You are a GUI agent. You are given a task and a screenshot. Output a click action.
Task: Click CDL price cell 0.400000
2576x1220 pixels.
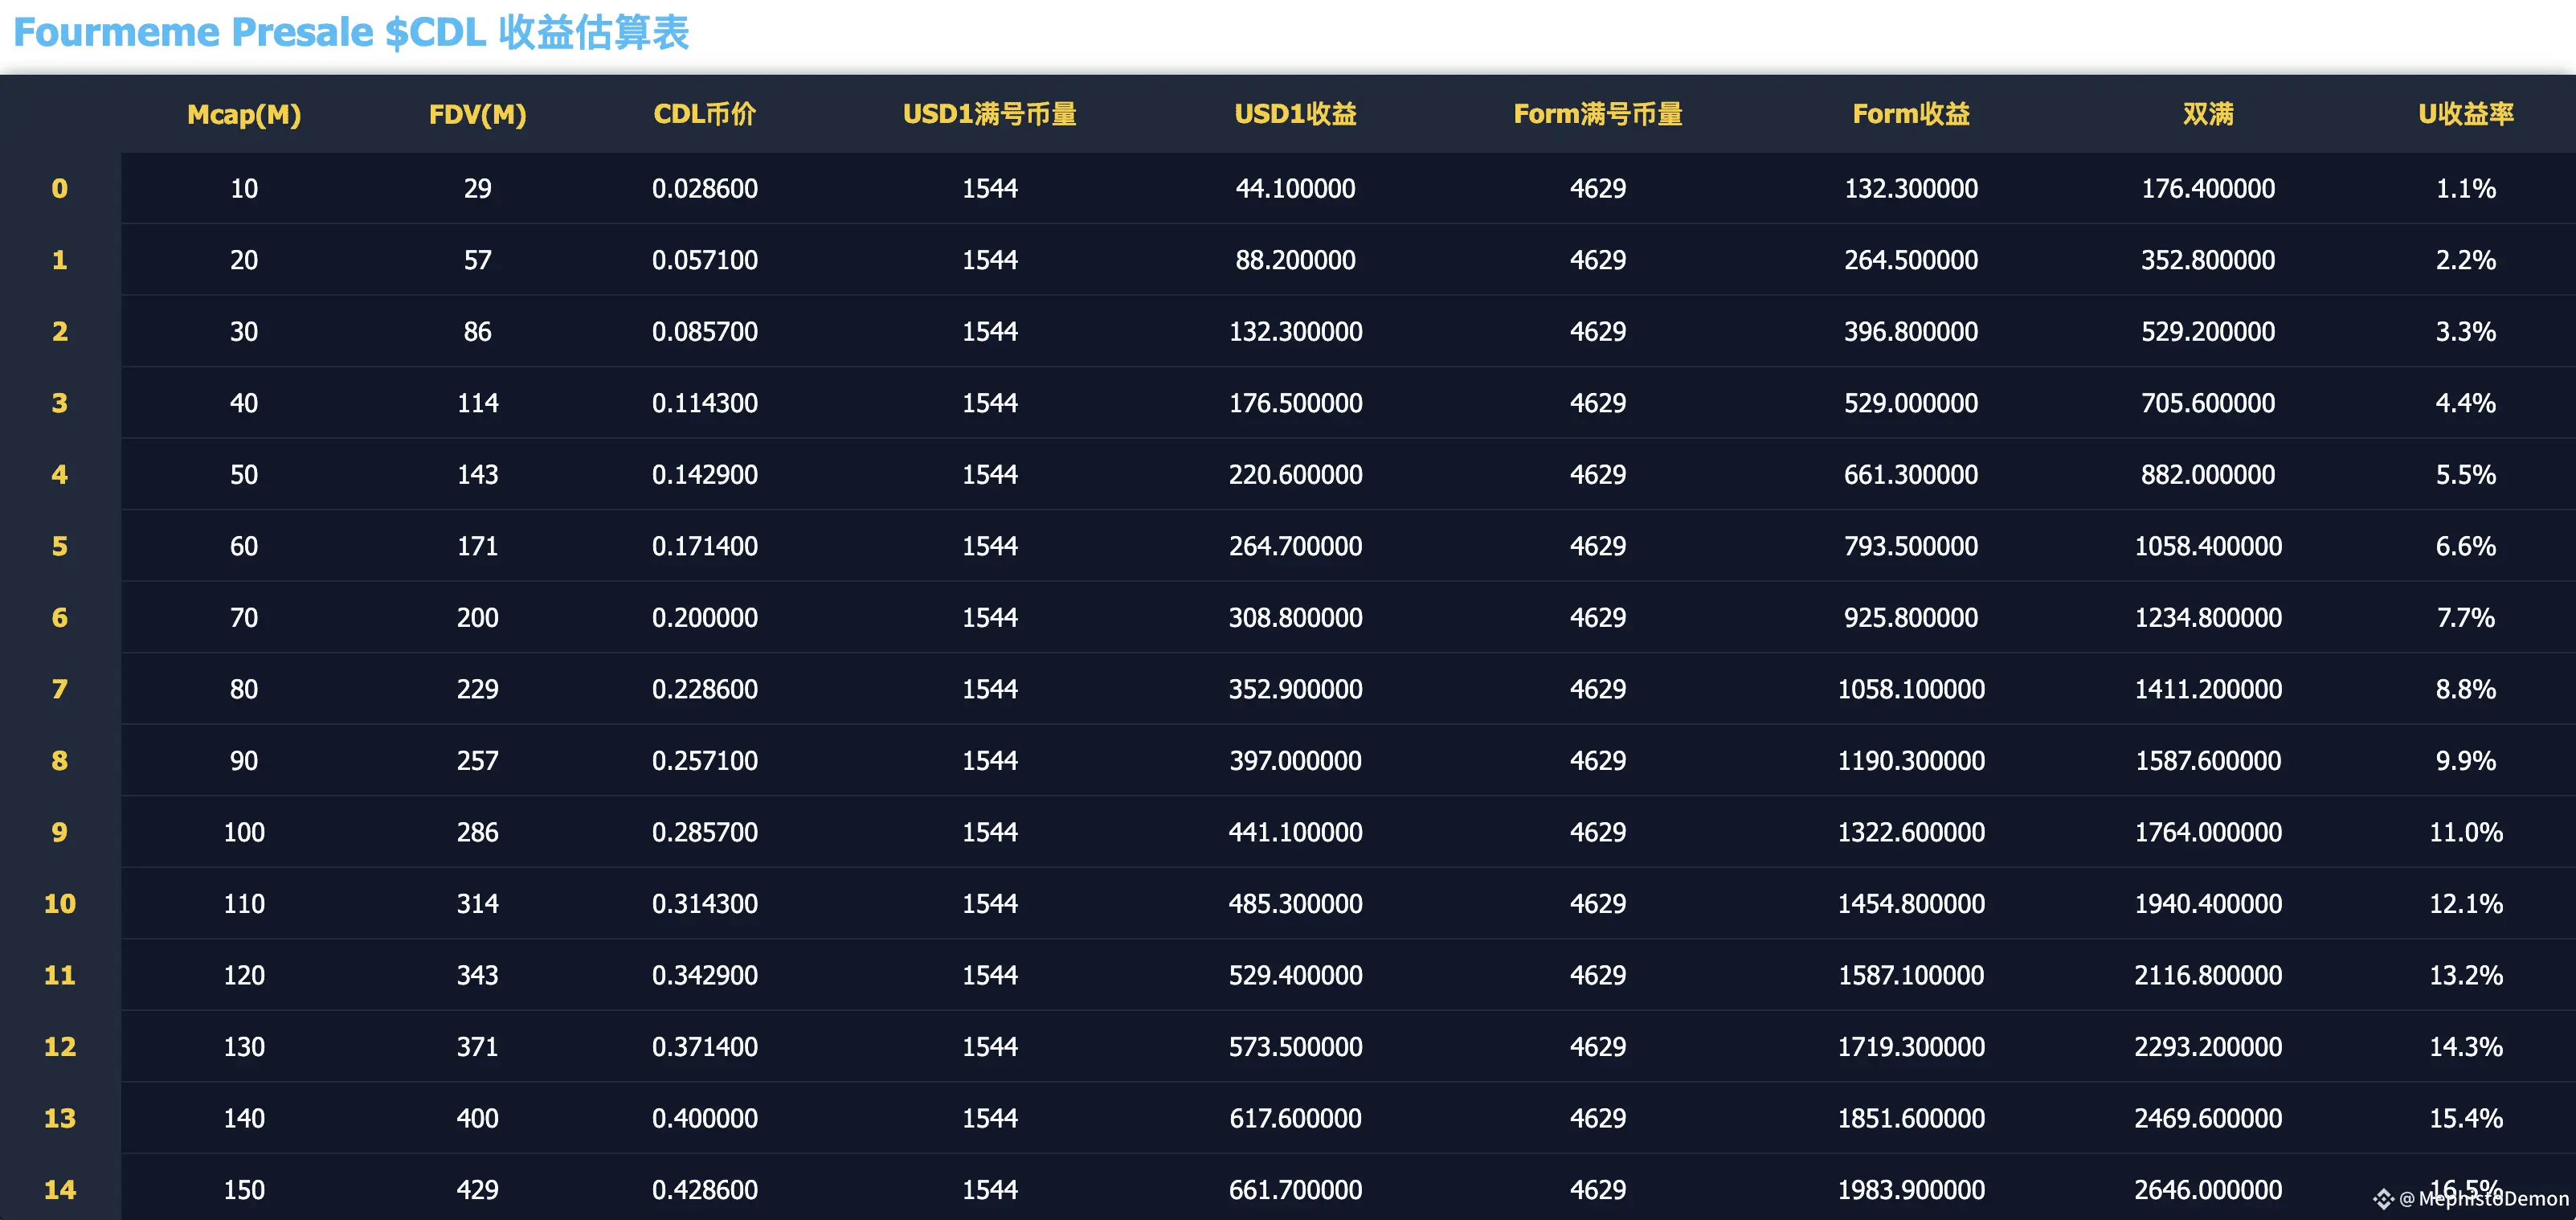tap(705, 1118)
